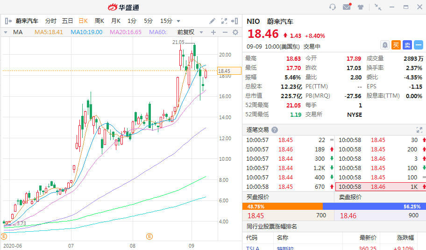Remove NIO from watchlist with blue minus button
Image resolution: width=426 pixels, height=250 pixels.
(419, 45)
